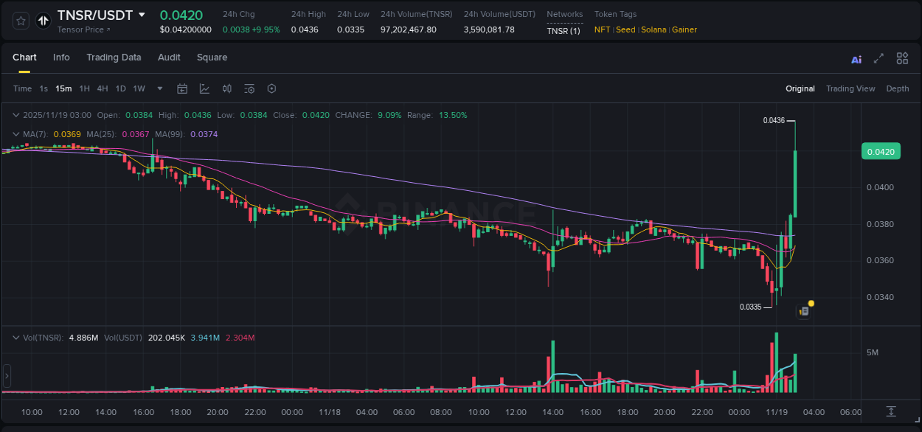
Task: Switch to the Trading Data tab
Action: tap(114, 57)
